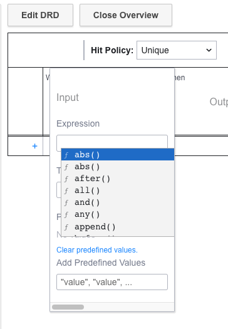
Task: Click the Edit DRD button
Action: tap(40, 15)
